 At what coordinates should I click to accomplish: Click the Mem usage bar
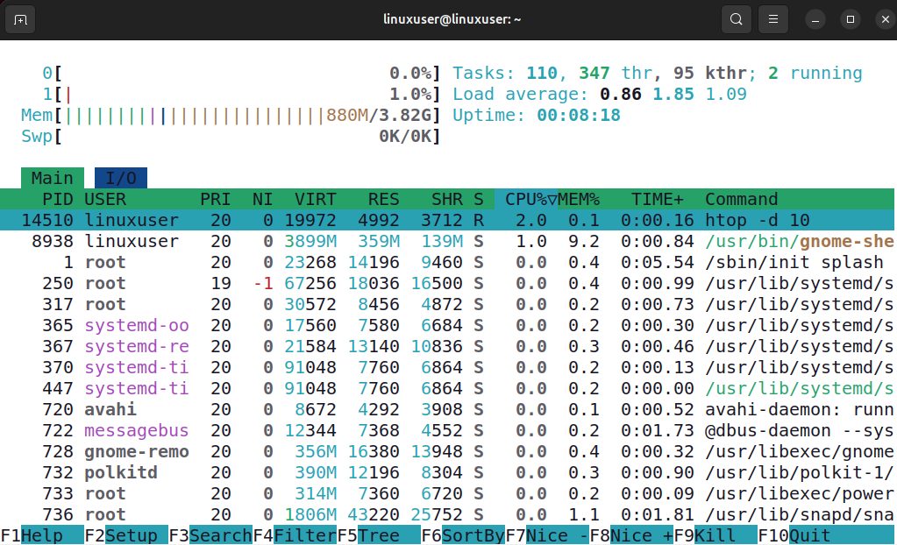(x=231, y=115)
